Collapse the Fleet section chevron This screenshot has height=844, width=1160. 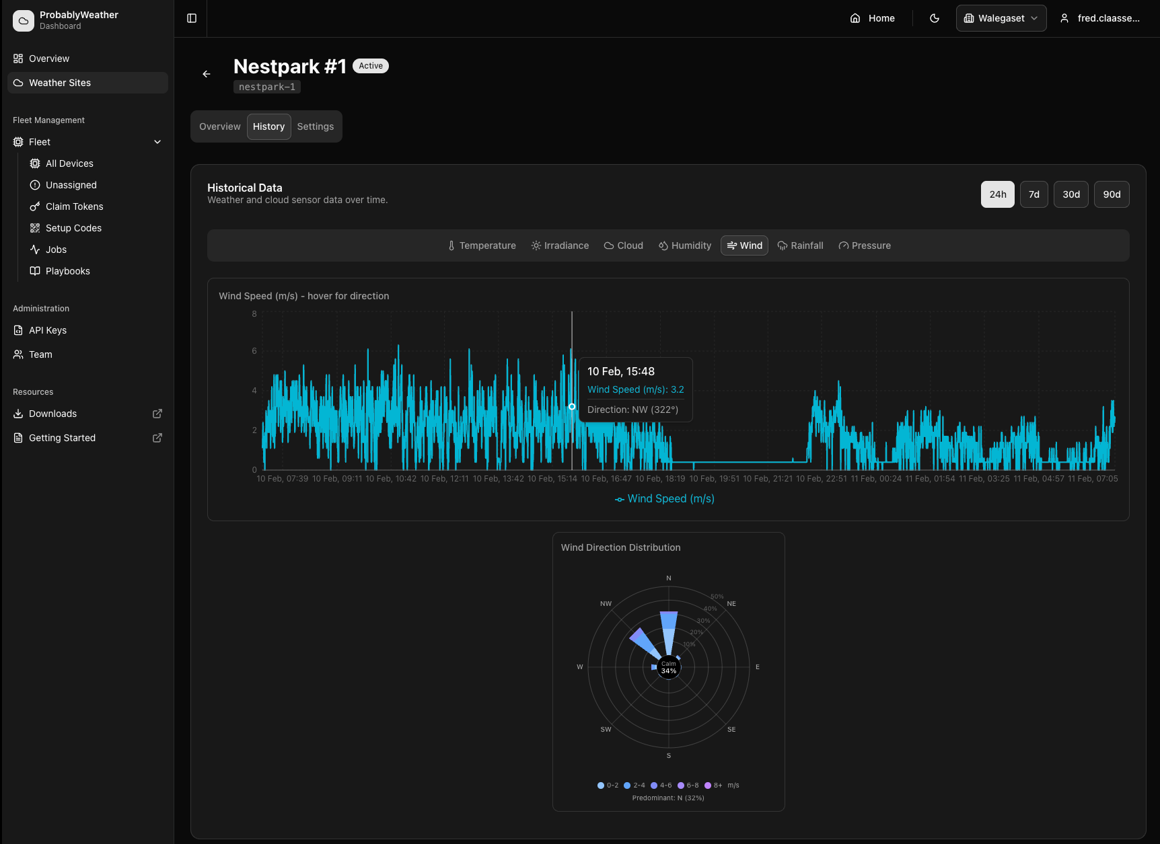coord(157,142)
